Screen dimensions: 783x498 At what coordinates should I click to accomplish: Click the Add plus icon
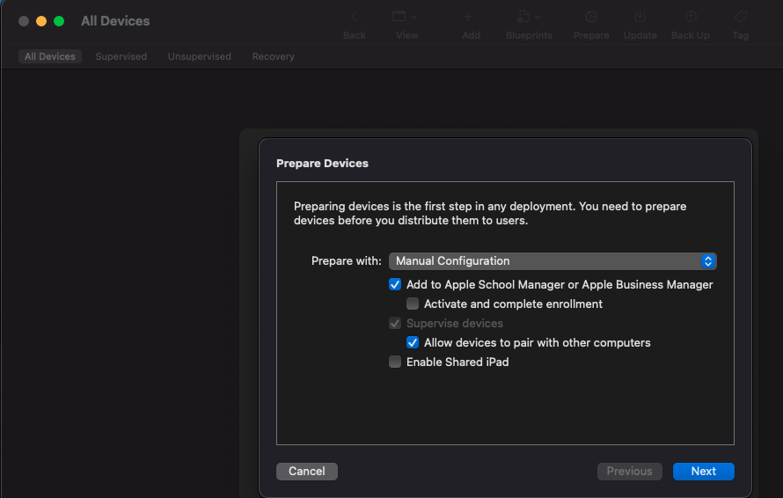468,17
